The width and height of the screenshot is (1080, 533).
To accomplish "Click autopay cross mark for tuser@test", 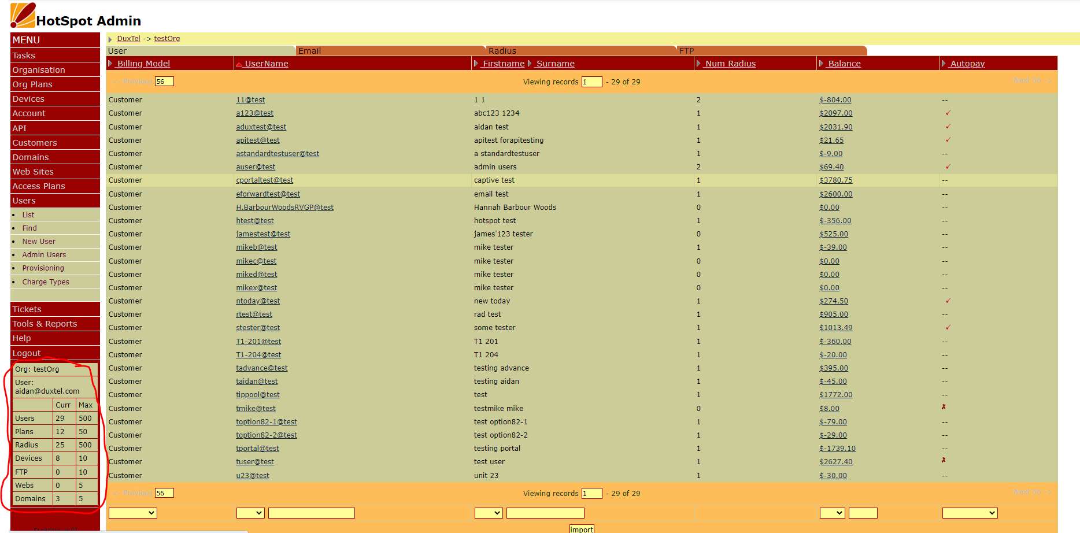I will [x=944, y=460].
